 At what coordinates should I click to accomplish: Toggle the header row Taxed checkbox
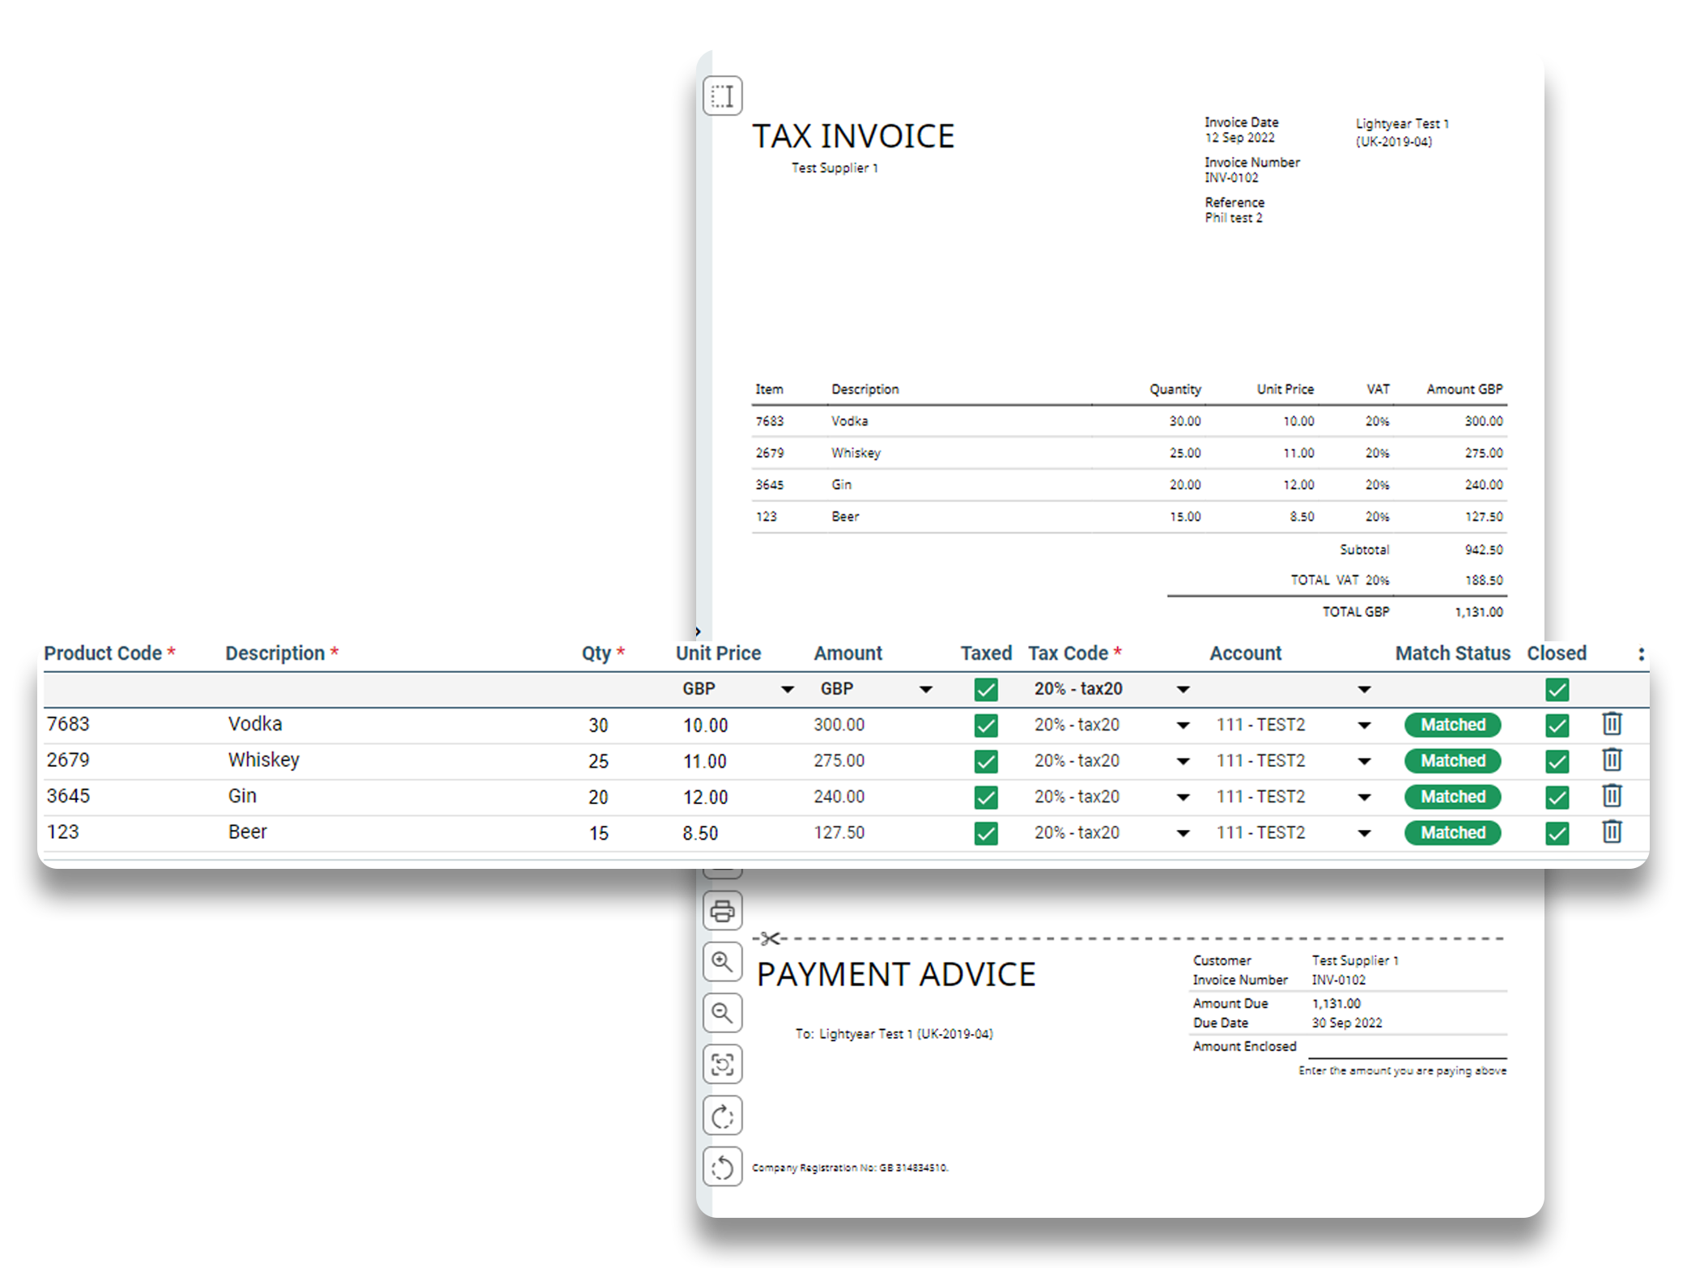(x=985, y=690)
